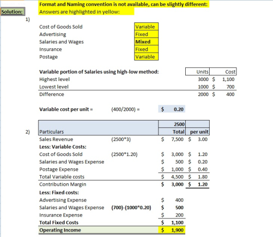Select the 'Less: Fixed costs:' heading

tap(59, 193)
